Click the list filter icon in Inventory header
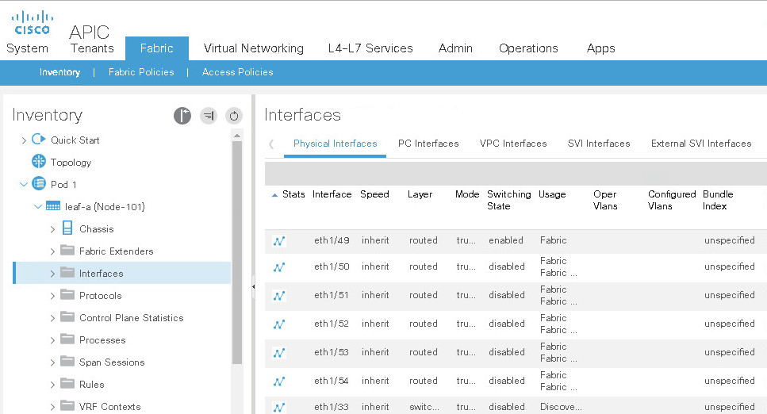 point(209,116)
